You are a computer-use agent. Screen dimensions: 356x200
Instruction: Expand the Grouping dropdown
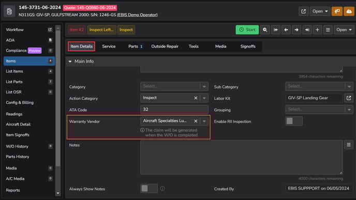coord(319,110)
